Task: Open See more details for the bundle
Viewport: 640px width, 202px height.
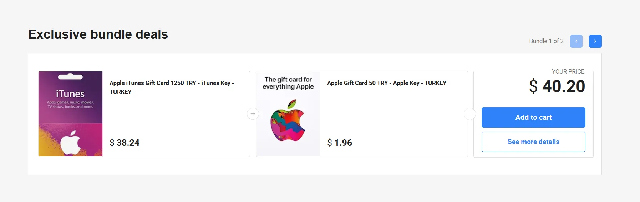Action: tap(533, 142)
